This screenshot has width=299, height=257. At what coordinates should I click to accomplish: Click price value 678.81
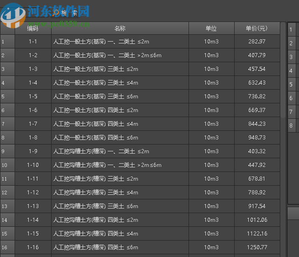tap(257, 179)
